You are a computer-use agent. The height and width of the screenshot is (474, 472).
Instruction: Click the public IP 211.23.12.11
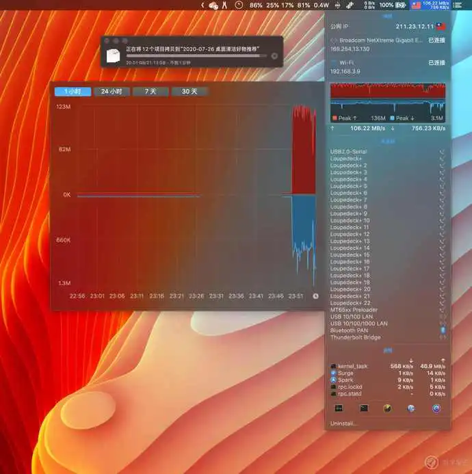(415, 26)
